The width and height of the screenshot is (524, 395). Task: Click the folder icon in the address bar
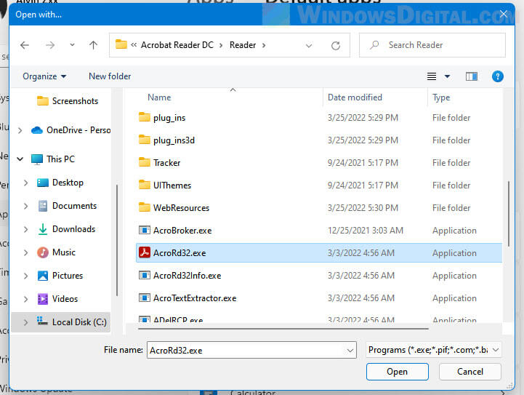(121, 44)
